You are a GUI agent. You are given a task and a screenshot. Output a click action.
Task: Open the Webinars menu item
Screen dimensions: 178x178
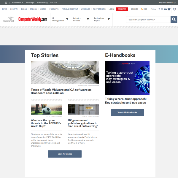point(85,9)
